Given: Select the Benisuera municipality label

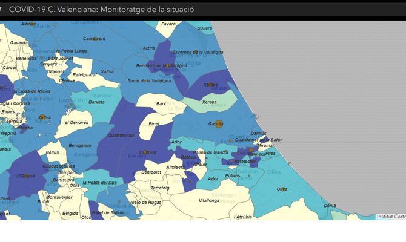Looking at the screenshot, I should tap(64, 180).
